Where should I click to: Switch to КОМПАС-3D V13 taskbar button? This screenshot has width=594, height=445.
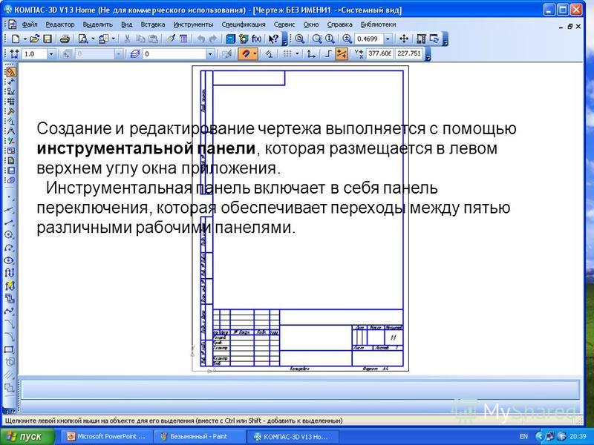291,436
